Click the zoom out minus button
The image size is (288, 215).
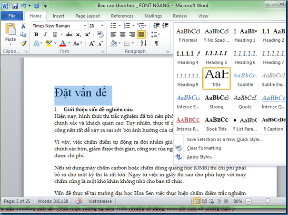[x=248, y=201]
